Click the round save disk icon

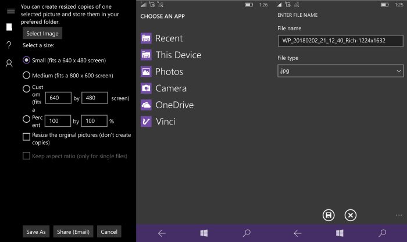click(x=329, y=215)
